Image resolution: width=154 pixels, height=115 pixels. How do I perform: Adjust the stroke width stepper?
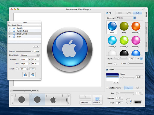tap(142, 77)
